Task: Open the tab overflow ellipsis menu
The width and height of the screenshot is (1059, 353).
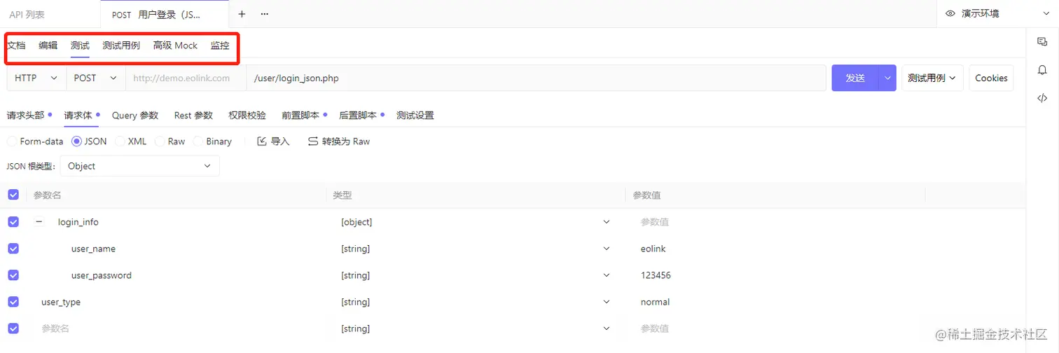Action: click(265, 14)
